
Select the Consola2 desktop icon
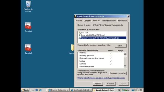(28, 49)
